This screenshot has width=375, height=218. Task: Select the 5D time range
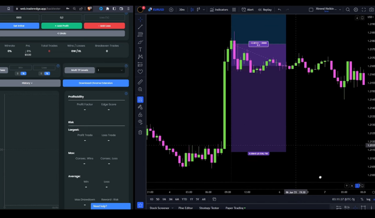coord(158,199)
